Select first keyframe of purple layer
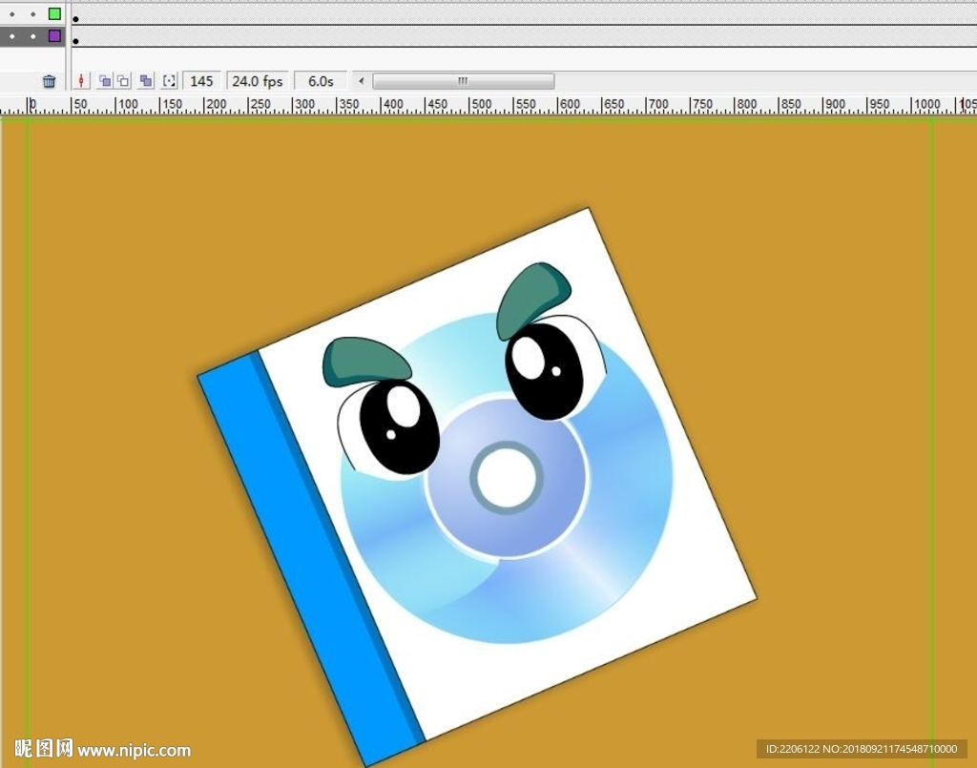Screen dimensions: 977x768 tap(75, 41)
